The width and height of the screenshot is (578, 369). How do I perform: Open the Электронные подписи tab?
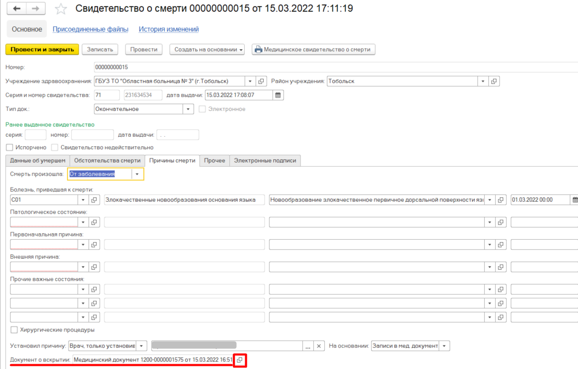265,160
